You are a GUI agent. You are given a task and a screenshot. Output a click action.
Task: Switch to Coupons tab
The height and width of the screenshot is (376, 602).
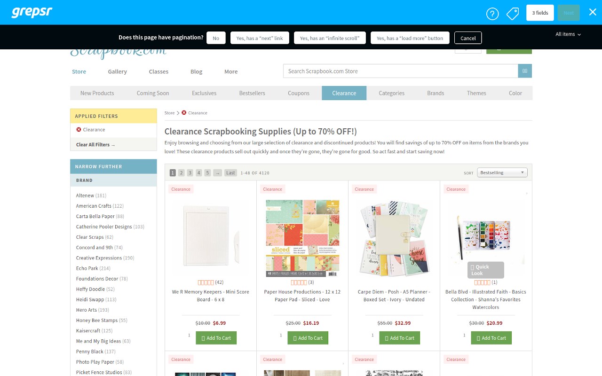pyautogui.click(x=299, y=93)
